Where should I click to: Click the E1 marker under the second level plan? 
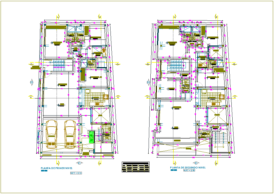coord(195,163)
